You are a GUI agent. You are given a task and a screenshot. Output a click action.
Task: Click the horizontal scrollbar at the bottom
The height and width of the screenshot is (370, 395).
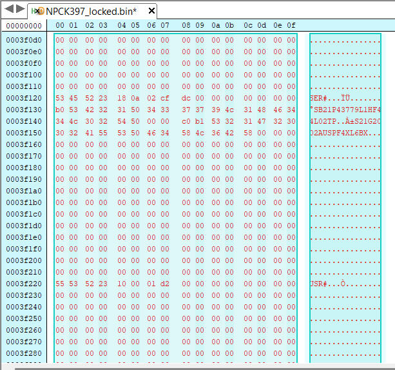[204, 369]
